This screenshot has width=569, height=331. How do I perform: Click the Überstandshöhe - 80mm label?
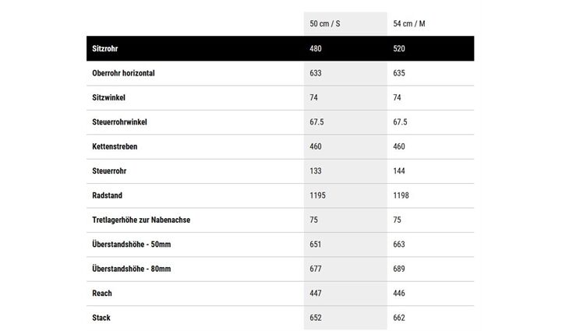(132, 269)
